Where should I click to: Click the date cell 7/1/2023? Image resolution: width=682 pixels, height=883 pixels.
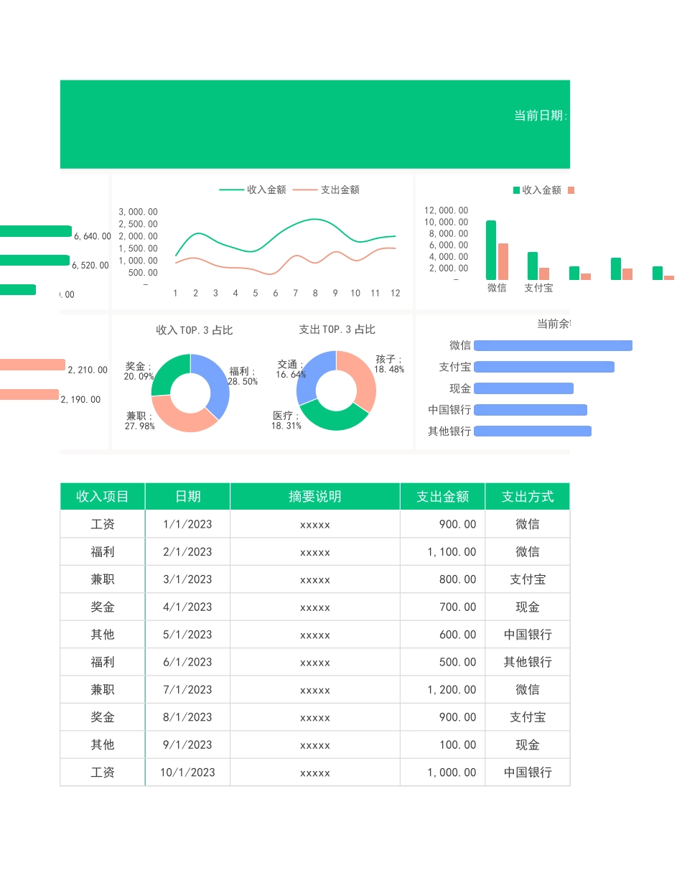187,689
